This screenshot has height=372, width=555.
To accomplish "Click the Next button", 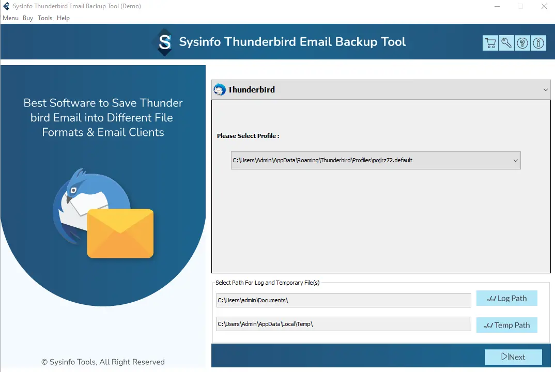I will coord(514,357).
